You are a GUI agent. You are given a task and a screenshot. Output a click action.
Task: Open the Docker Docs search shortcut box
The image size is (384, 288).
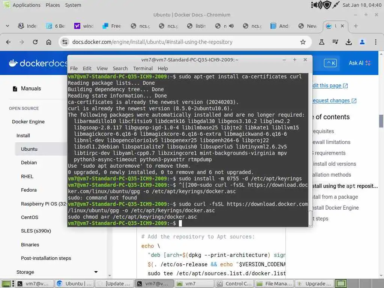tap(330, 63)
